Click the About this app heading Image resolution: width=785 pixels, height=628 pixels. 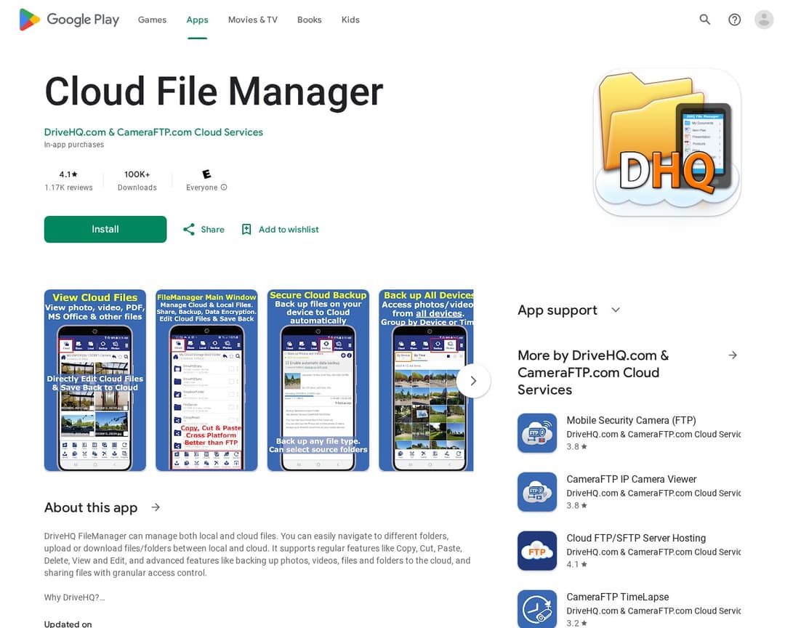(x=91, y=507)
